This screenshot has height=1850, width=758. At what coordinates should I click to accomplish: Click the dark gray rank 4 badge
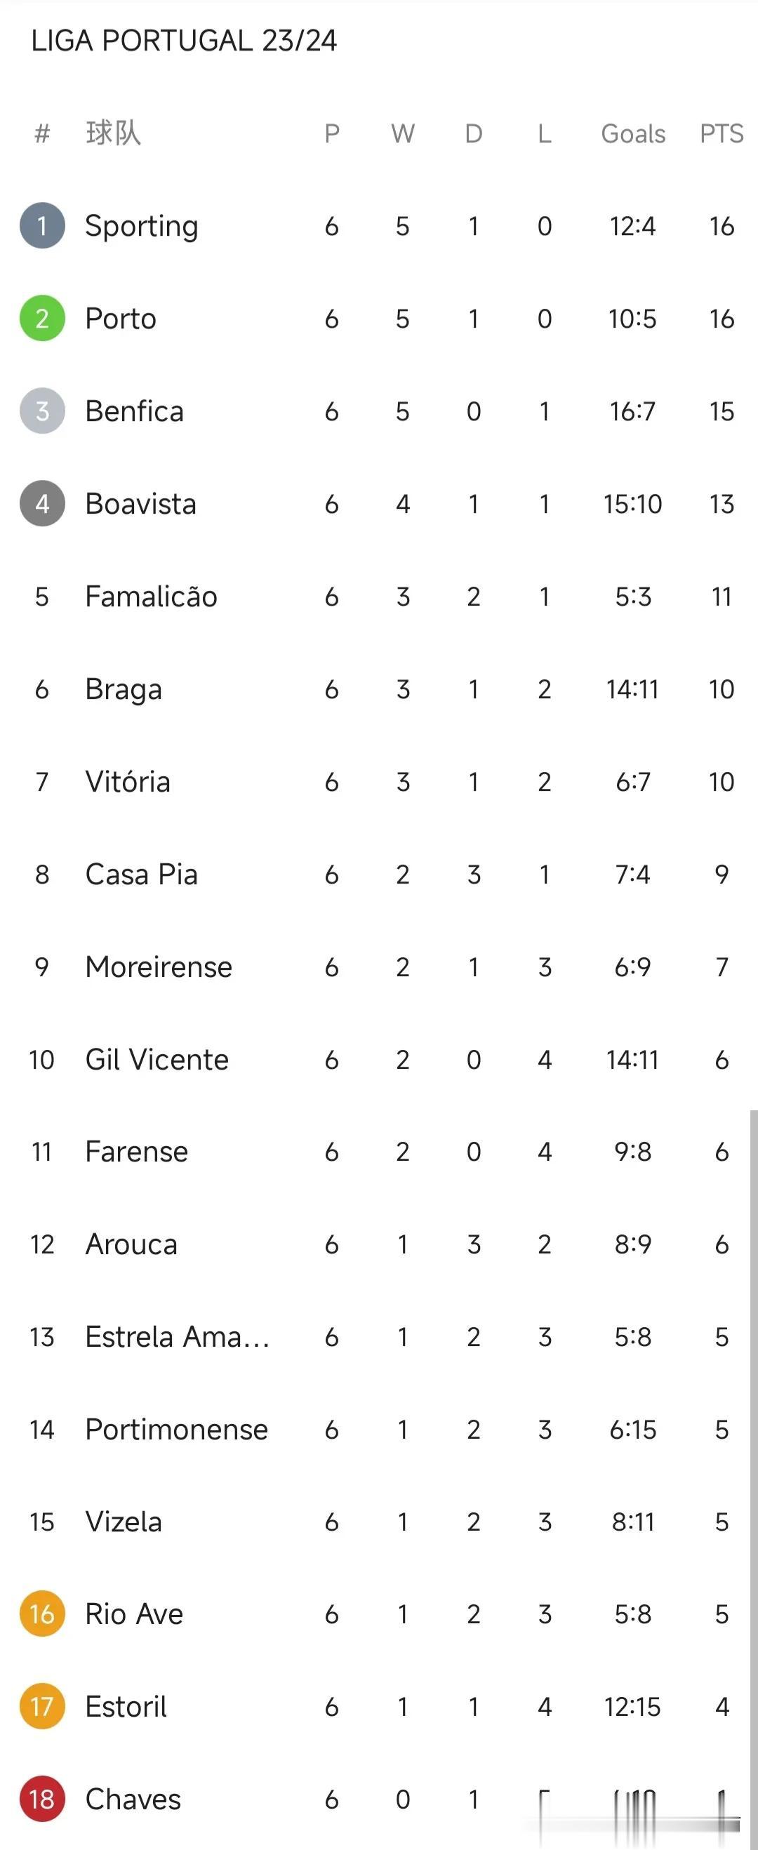(42, 503)
